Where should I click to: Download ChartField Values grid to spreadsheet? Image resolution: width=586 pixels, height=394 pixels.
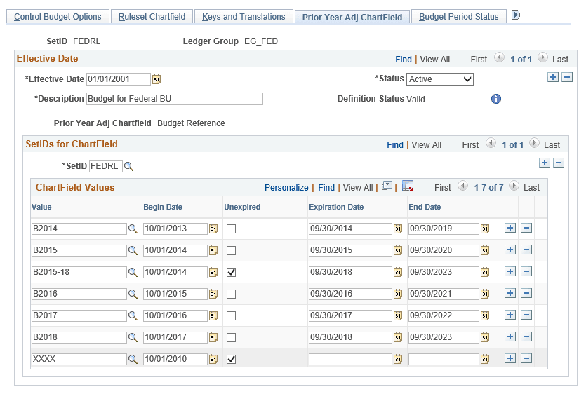(408, 186)
